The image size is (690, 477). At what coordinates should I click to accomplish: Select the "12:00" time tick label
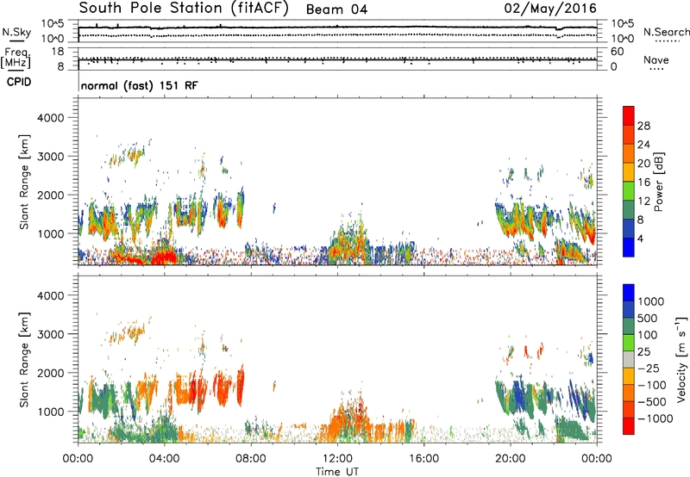coord(337,459)
